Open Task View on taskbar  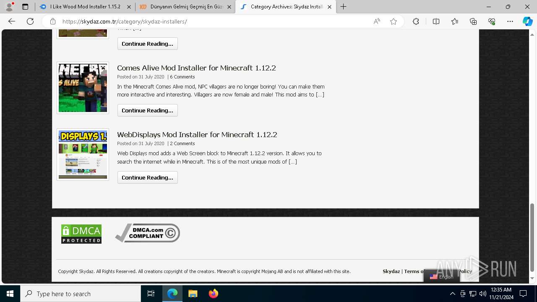151,294
